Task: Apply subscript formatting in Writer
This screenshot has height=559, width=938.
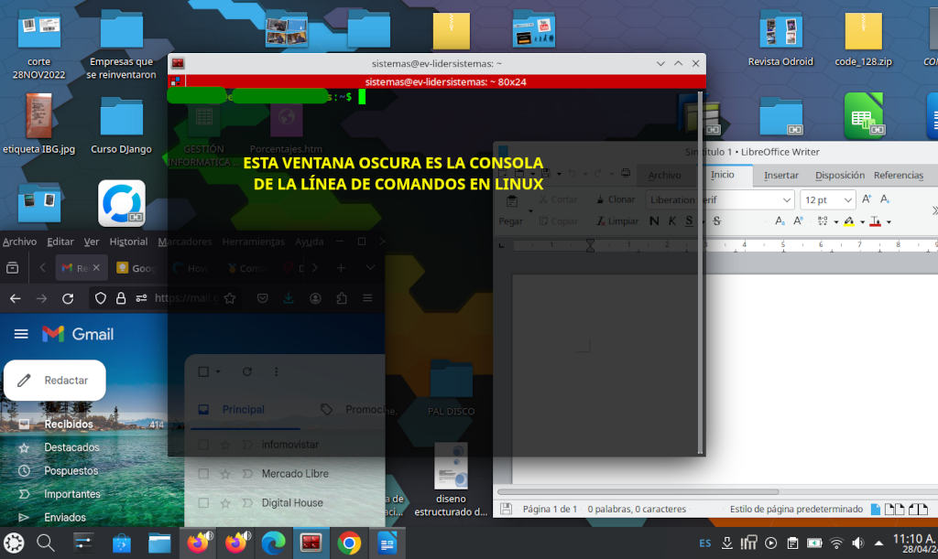Action: (780, 221)
